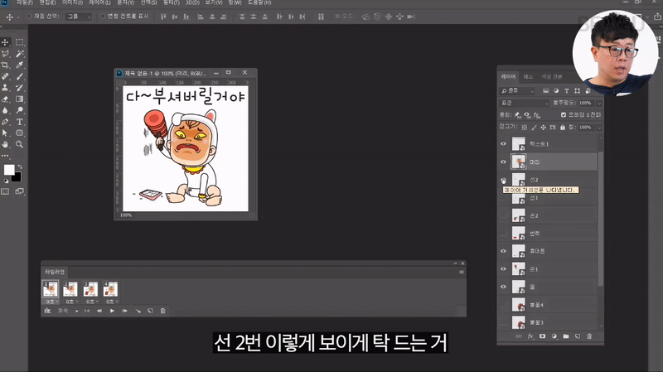The image size is (663, 372).
Task: Open frame 4 delay time dropdown
Action: click(x=111, y=302)
